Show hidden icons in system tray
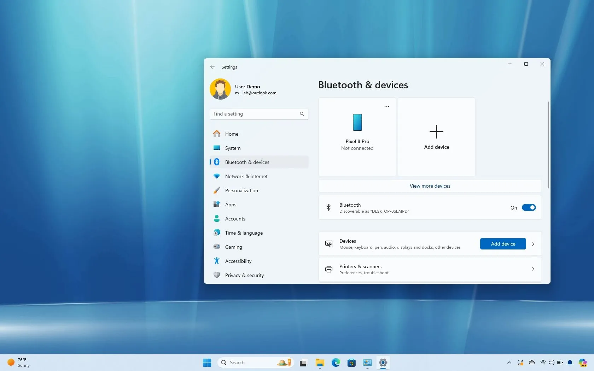Viewport: 594px width, 371px height. (x=509, y=363)
